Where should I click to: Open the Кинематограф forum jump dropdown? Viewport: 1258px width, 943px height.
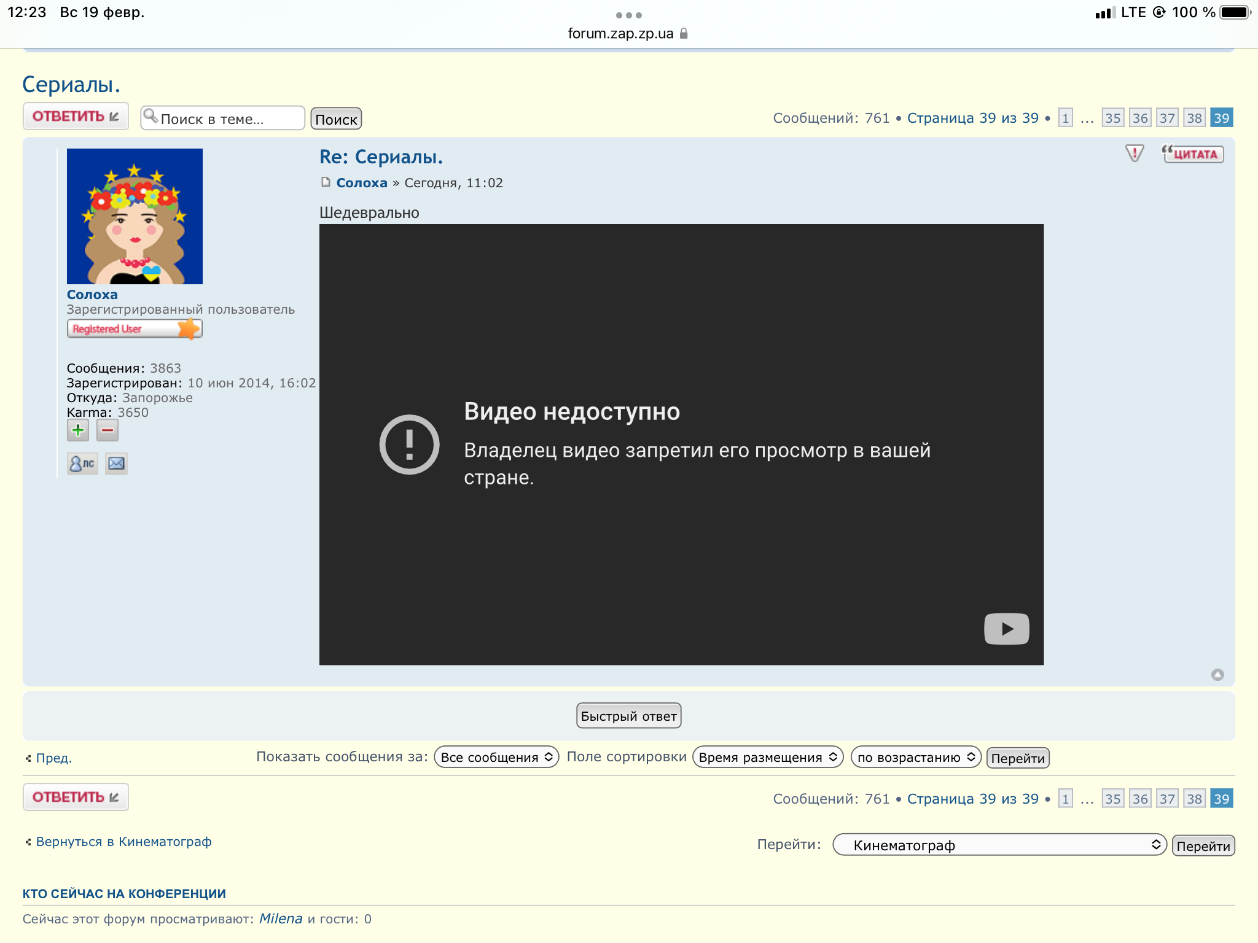[x=999, y=845]
